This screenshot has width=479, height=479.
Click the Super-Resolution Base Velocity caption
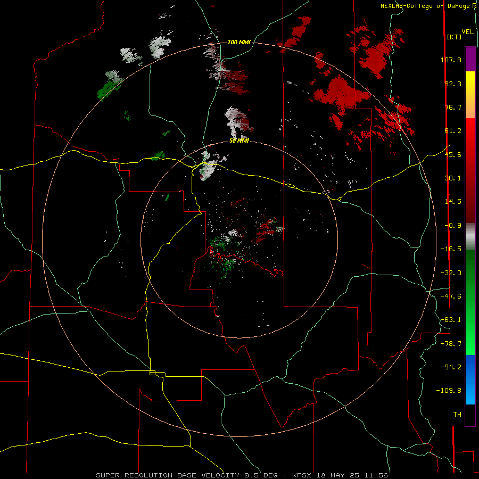(x=242, y=475)
